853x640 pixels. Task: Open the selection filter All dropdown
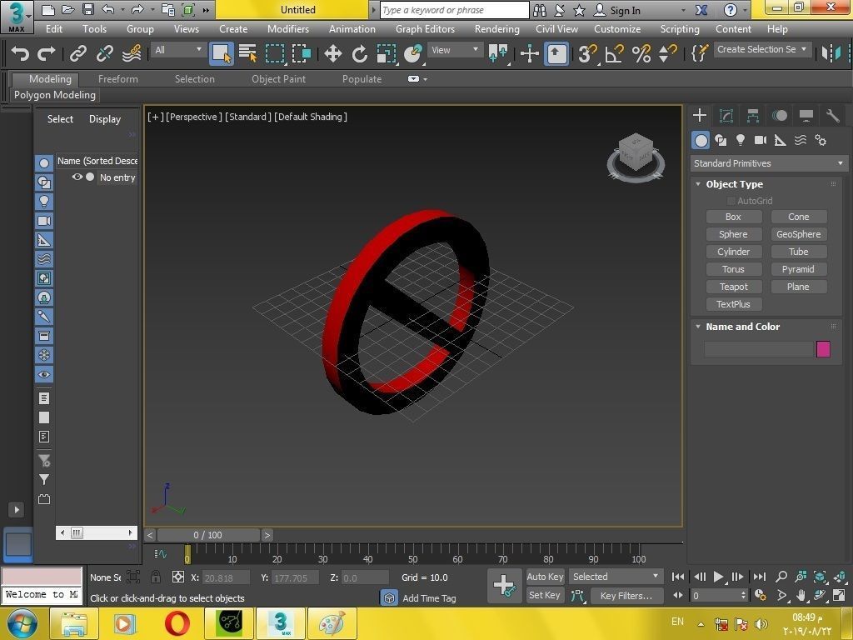click(x=177, y=50)
